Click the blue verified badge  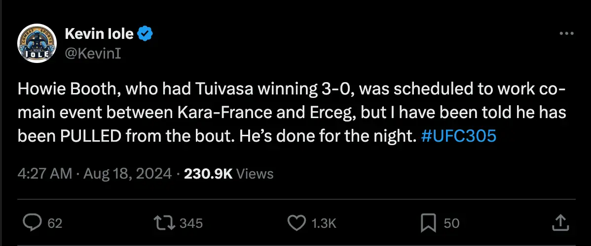click(147, 34)
